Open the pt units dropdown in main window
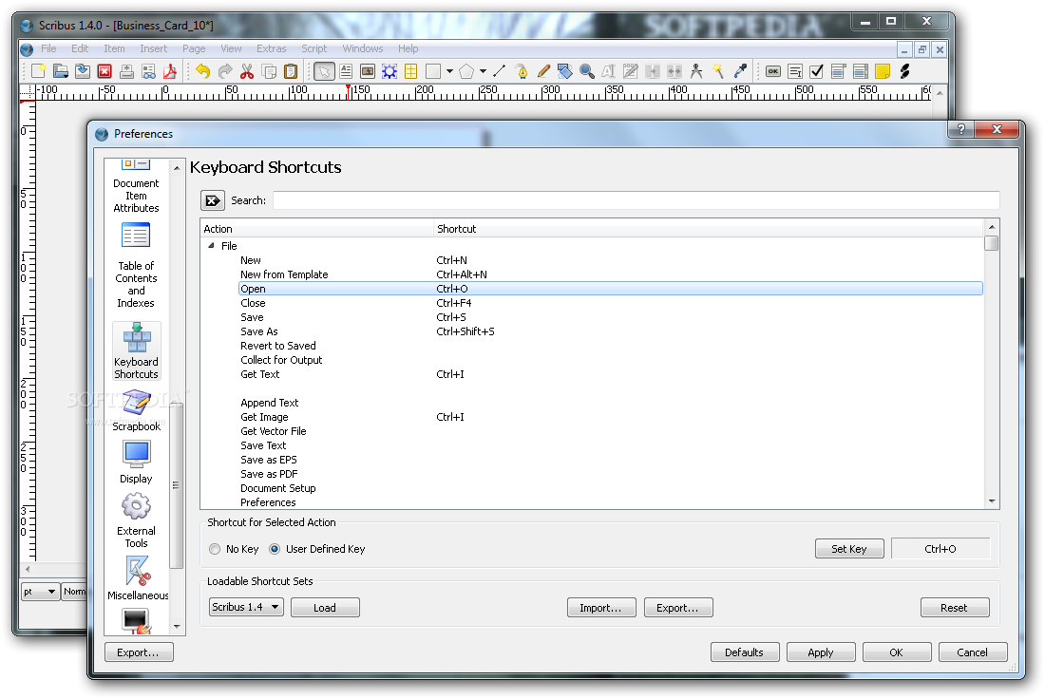This screenshot has width=1045, height=699. (40, 591)
